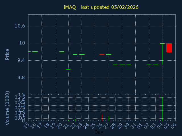Click the red volume bar on day 26
182x136 pixels.
click(102, 118)
